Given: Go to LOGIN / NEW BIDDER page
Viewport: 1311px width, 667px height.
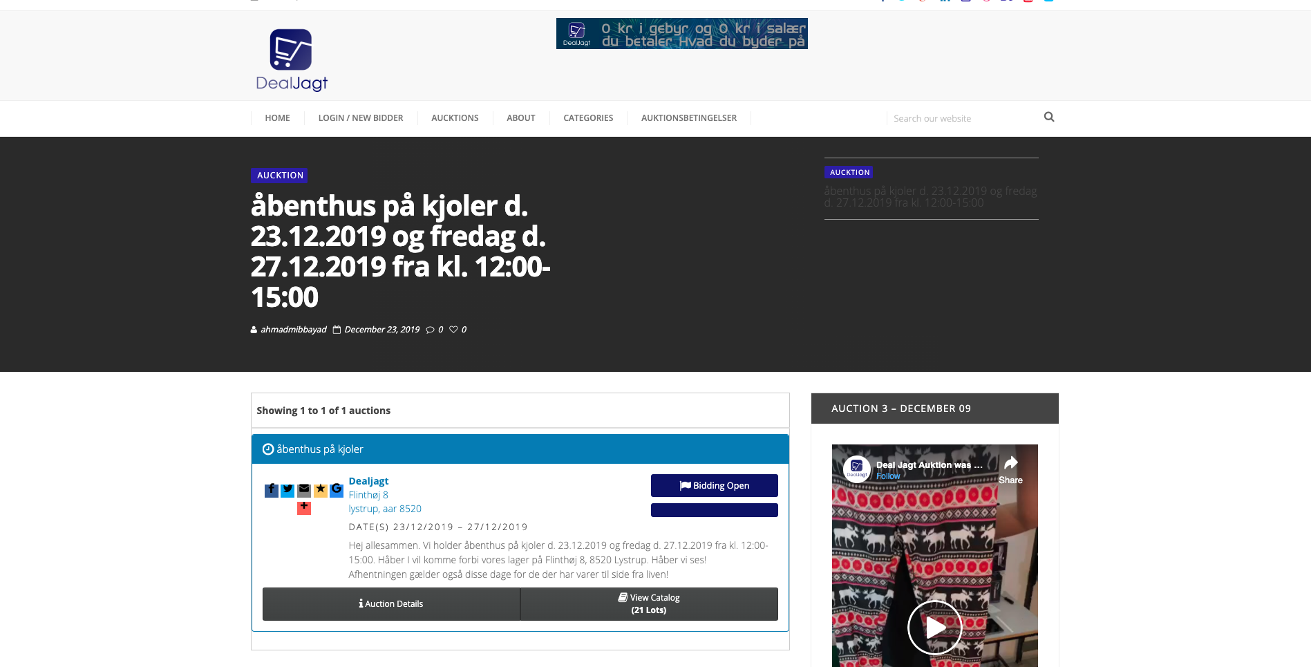Looking at the screenshot, I should [x=360, y=118].
